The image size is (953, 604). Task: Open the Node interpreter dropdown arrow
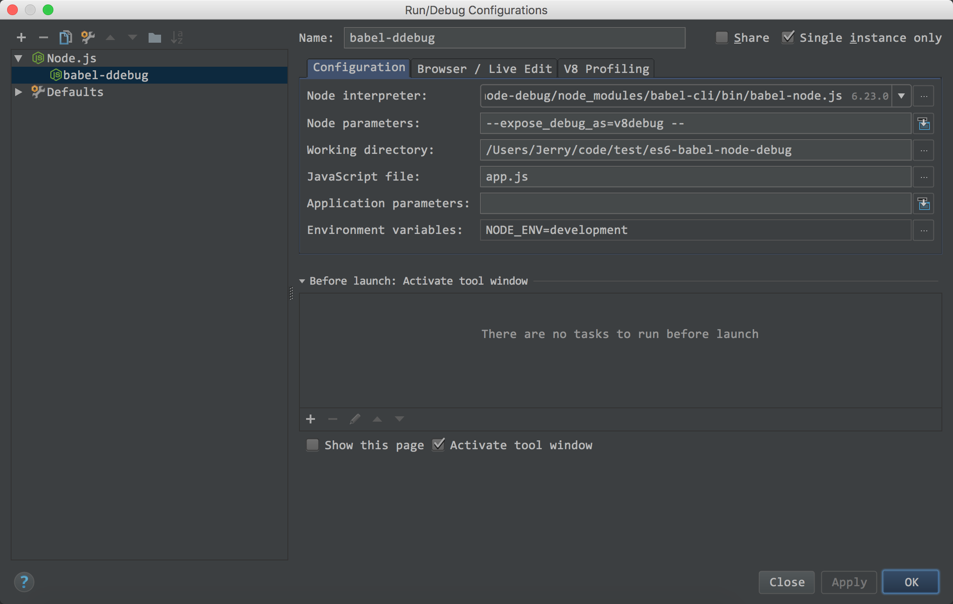[x=901, y=96]
